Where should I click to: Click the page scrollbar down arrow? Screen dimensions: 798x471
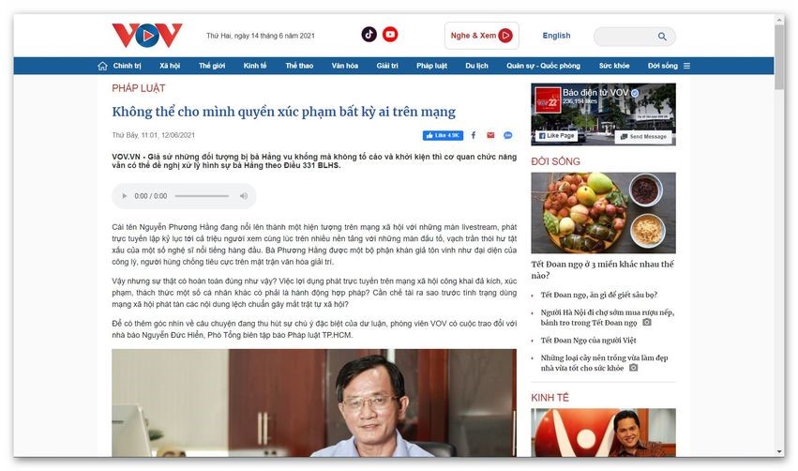point(779,451)
